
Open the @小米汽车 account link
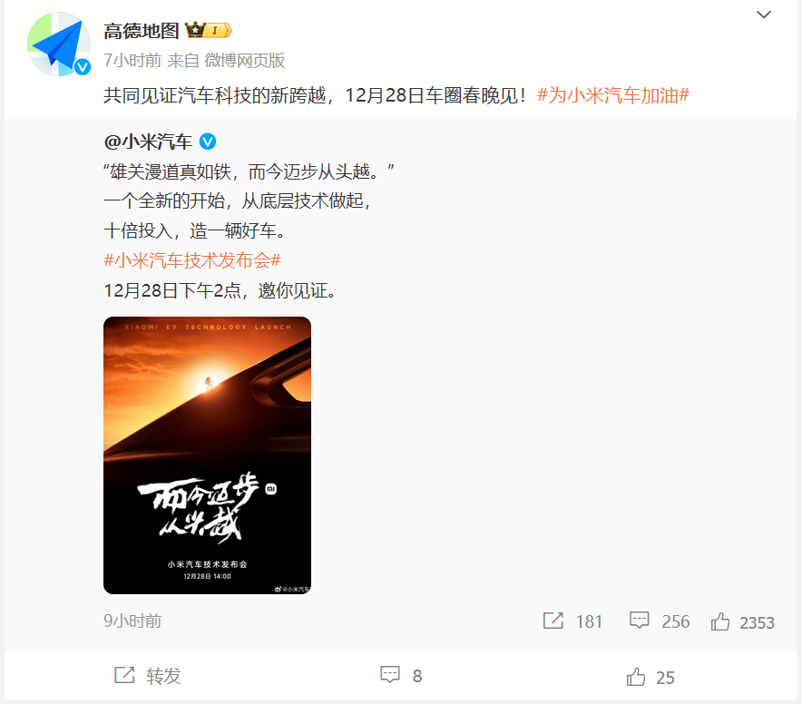[x=148, y=142]
